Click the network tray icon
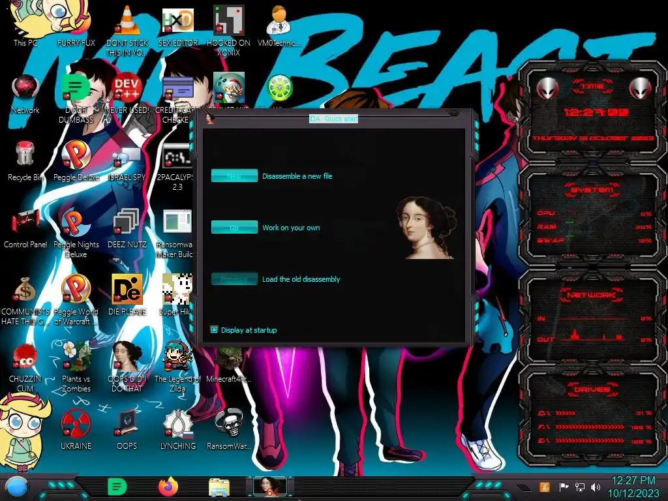The width and height of the screenshot is (668, 501). (x=579, y=487)
